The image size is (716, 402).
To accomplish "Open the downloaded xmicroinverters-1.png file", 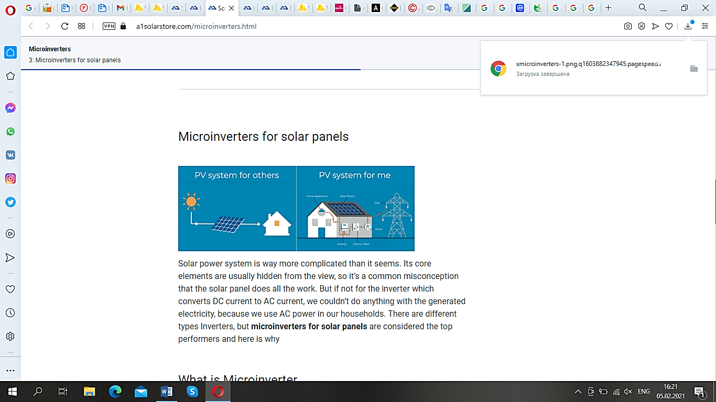I will pos(588,64).
